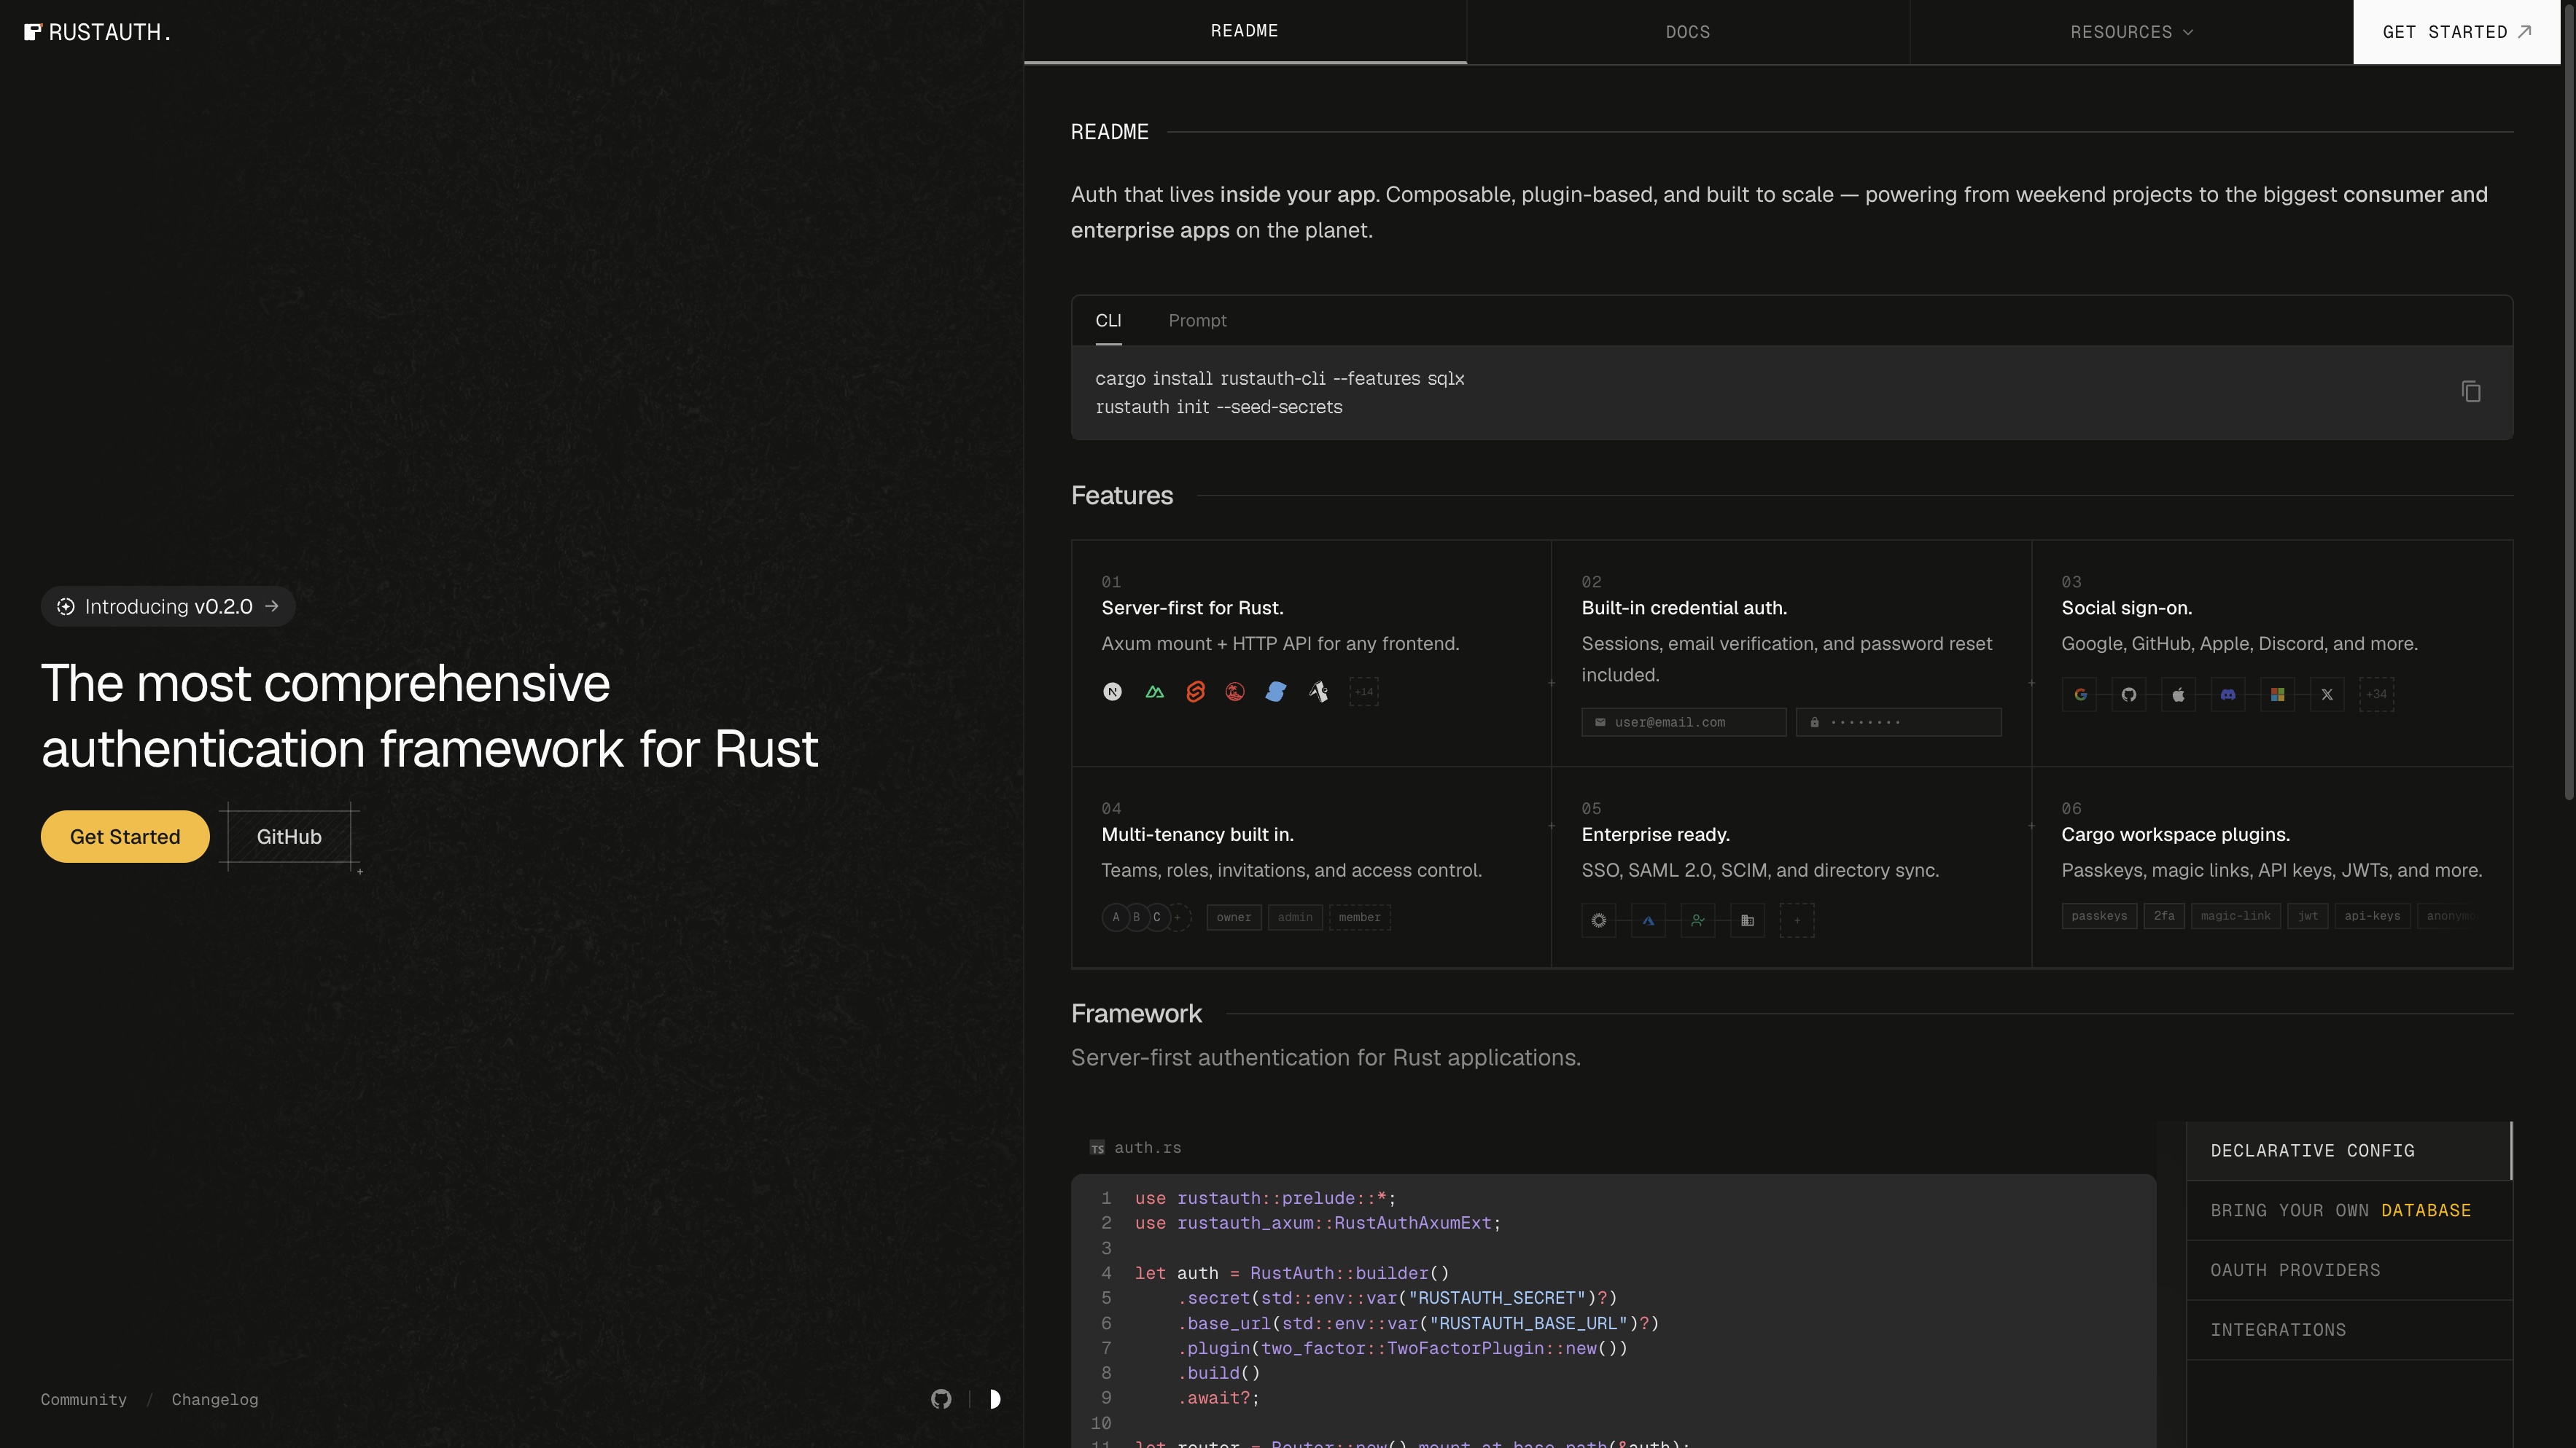Switch to the README tab
The height and width of the screenshot is (1448, 2576).
click(x=1245, y=32)
